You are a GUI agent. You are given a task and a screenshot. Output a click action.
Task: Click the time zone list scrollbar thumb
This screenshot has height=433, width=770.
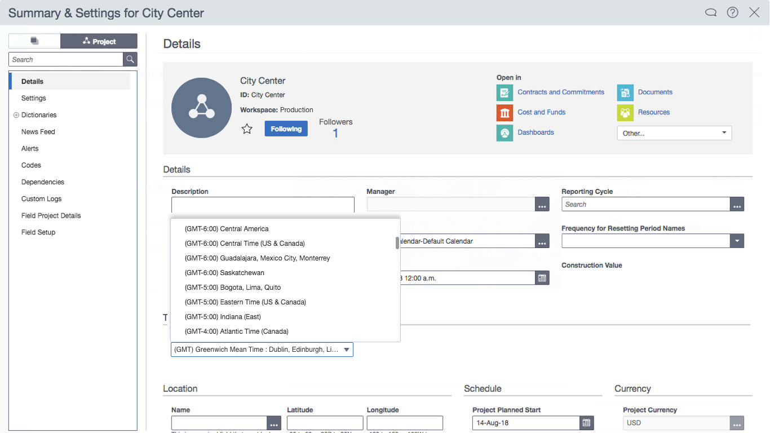pyautogui.click(x=397, y=243)
